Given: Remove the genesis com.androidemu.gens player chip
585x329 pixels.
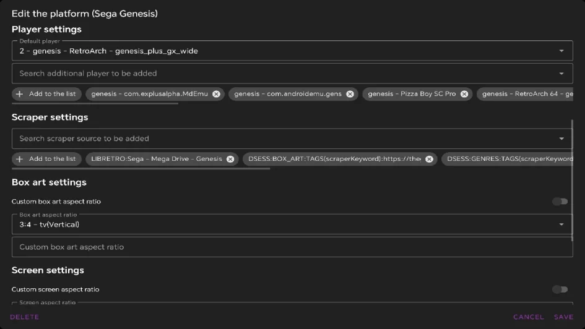Looking at the screenshot, I should click(x=350, y=94).
